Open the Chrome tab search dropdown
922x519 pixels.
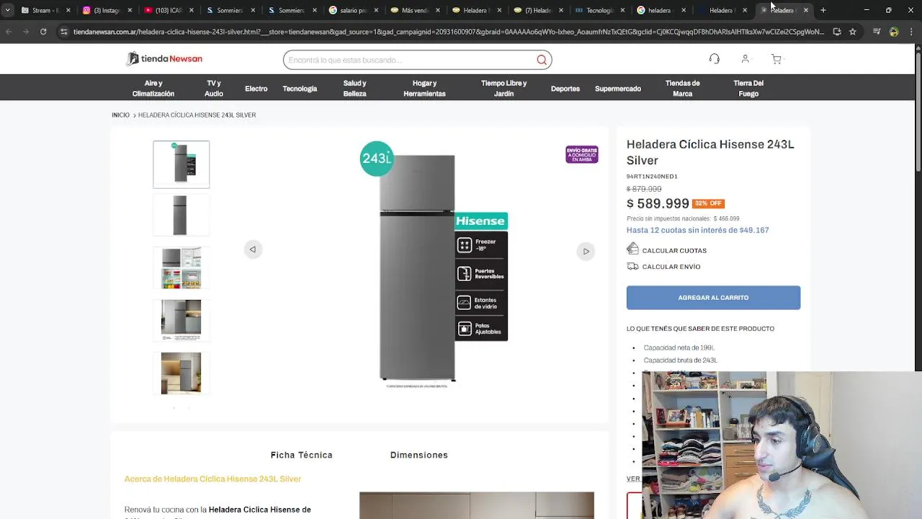pyautogui.click(x=7, y=10)
